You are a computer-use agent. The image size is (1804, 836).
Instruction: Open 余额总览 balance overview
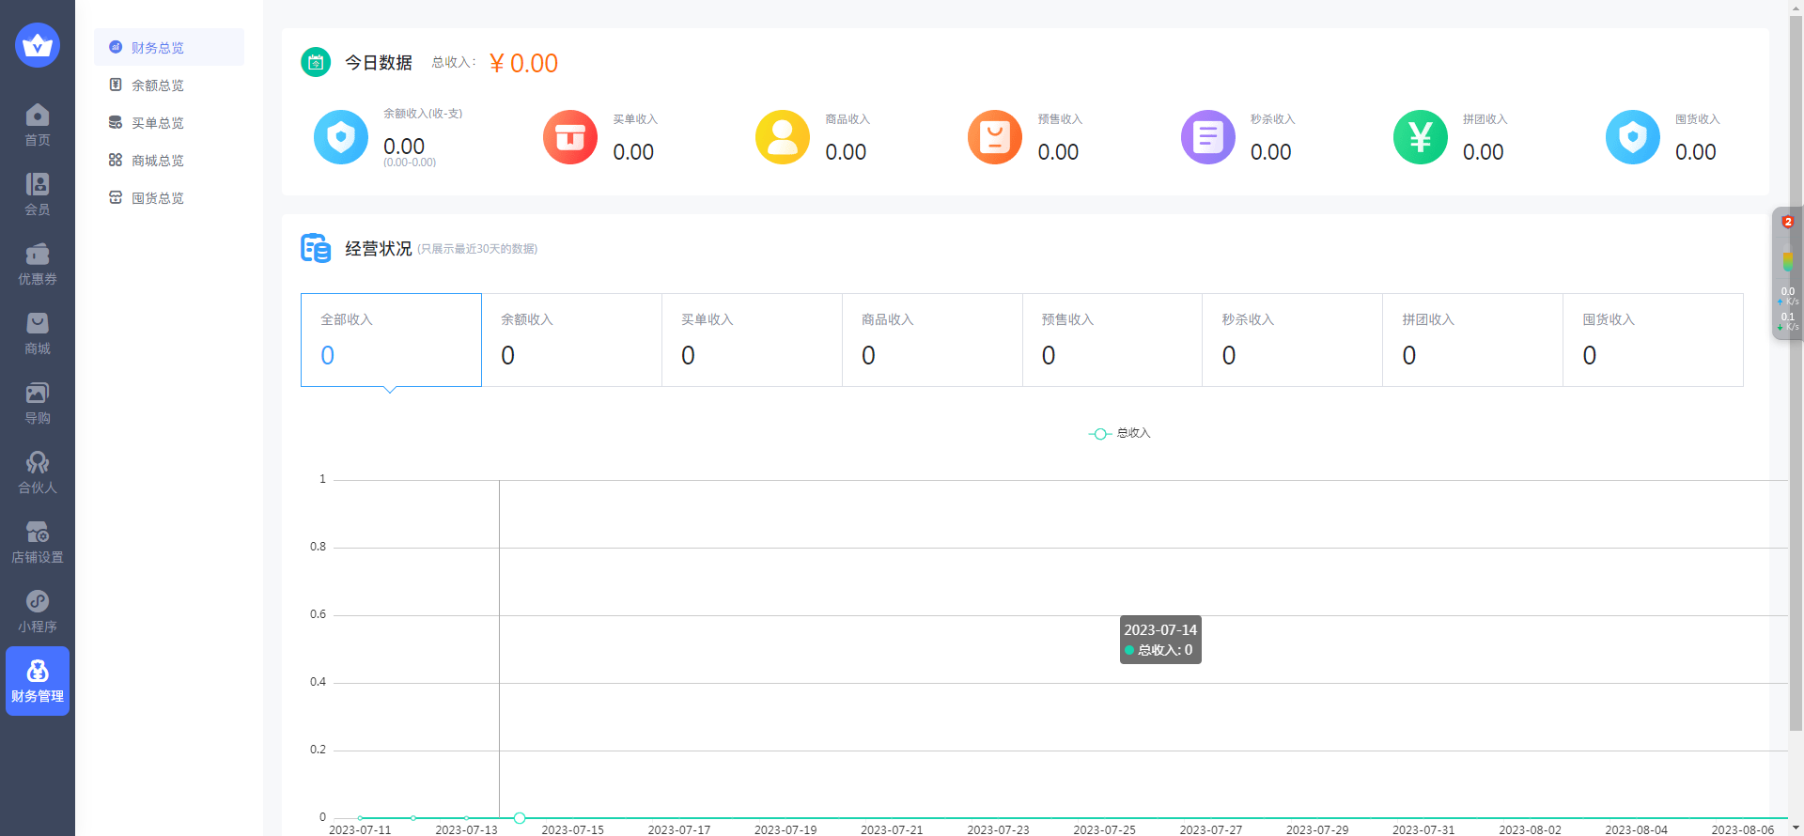pyautogui.click(x=158, y=85)
